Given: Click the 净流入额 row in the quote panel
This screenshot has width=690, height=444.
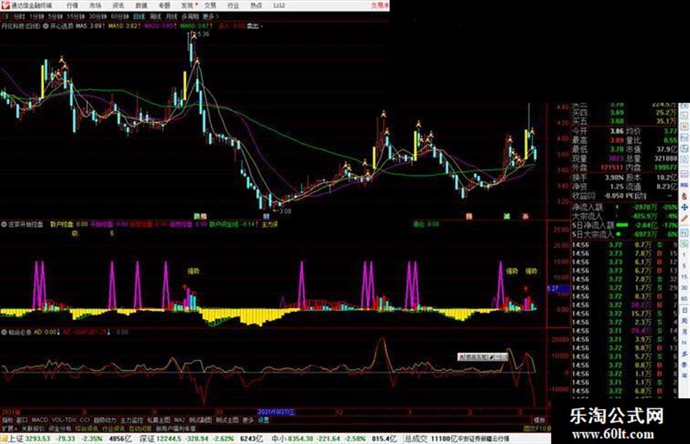Looking at the screenshot, I should 624,207.
